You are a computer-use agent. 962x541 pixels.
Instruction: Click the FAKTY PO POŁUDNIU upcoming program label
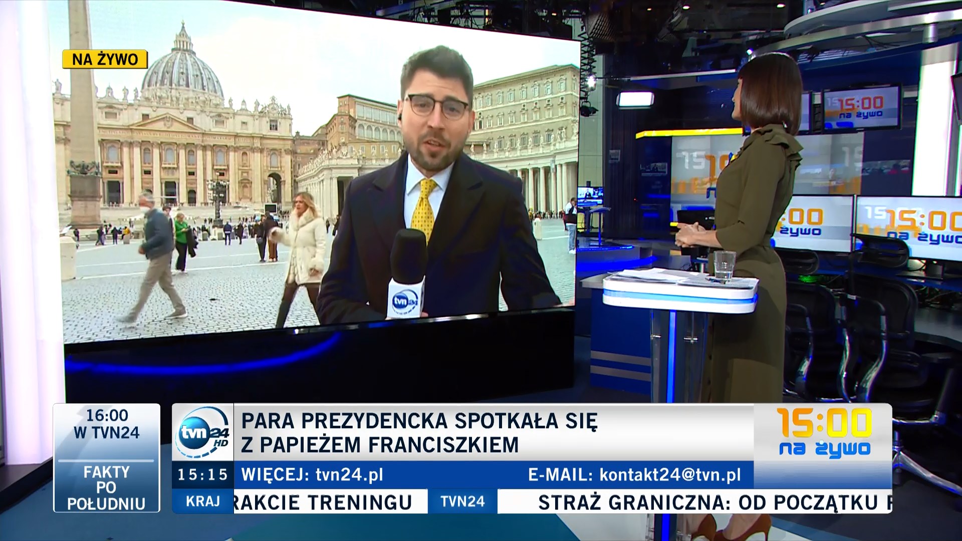coord(106,487)
